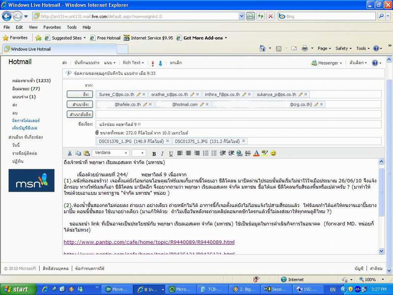Screen dimensions: 393x295
Task: Click the Paste clipboard icon
Action: pos(87,153)
